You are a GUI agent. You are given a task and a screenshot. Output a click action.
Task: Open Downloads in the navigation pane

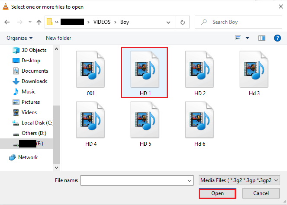click(x=34, y=81)
